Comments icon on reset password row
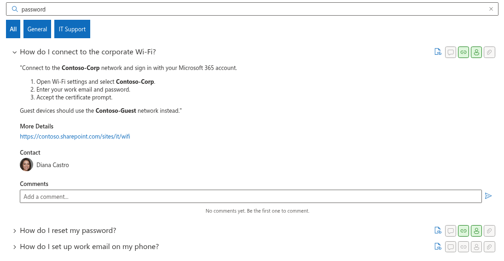Viewport: 504px width, 261px height. [x=451, y=231]
